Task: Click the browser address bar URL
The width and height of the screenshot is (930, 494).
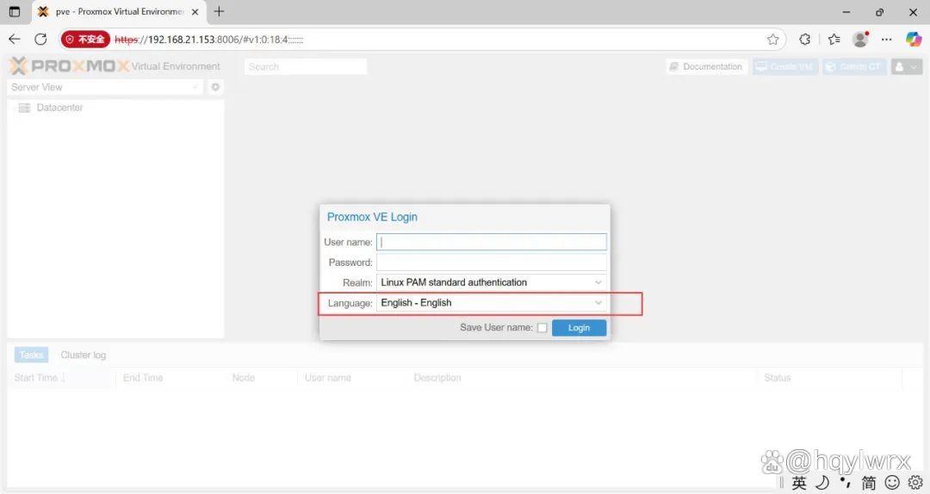Action: 208,39
